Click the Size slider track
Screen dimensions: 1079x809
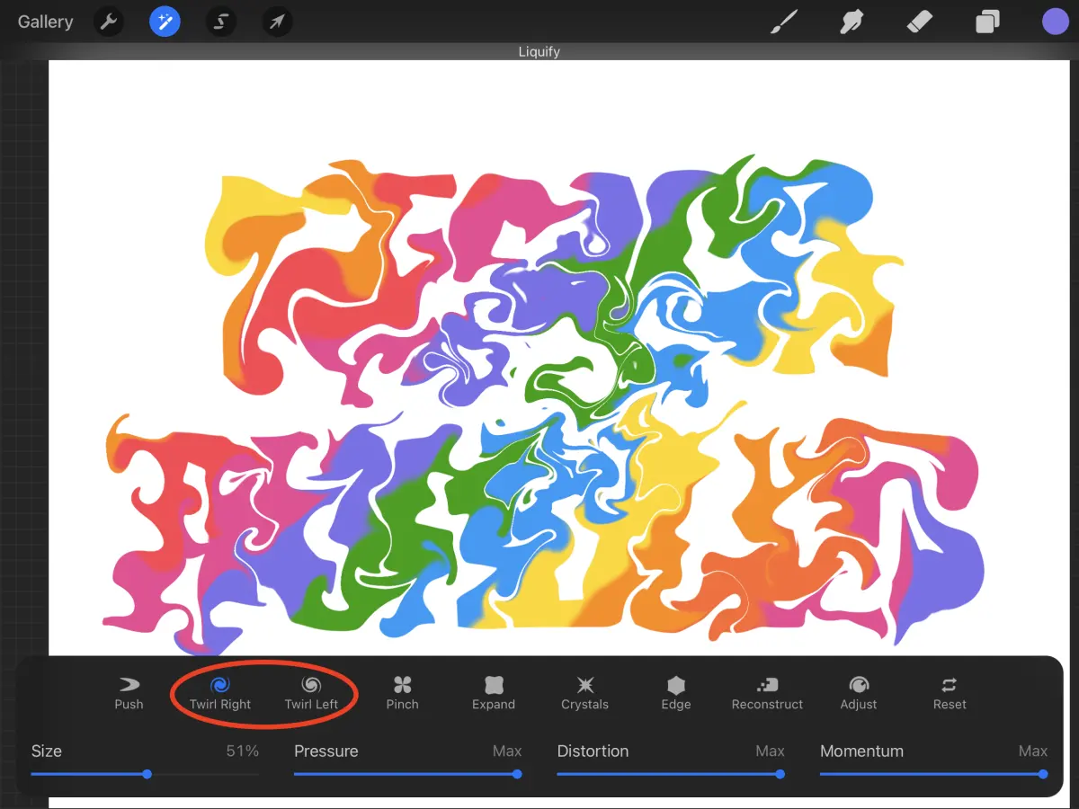145,774
